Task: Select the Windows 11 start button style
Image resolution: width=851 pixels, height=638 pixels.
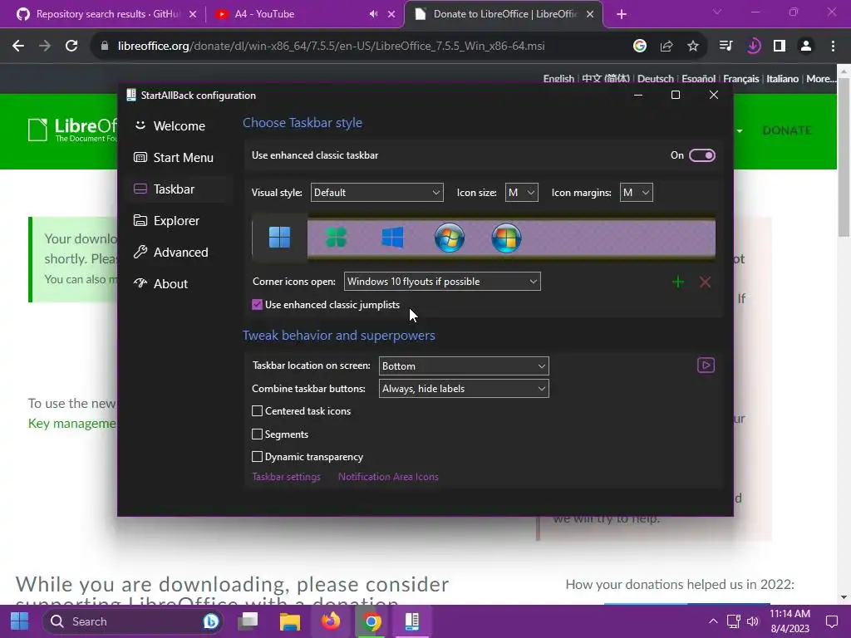Action: point(279,238)
